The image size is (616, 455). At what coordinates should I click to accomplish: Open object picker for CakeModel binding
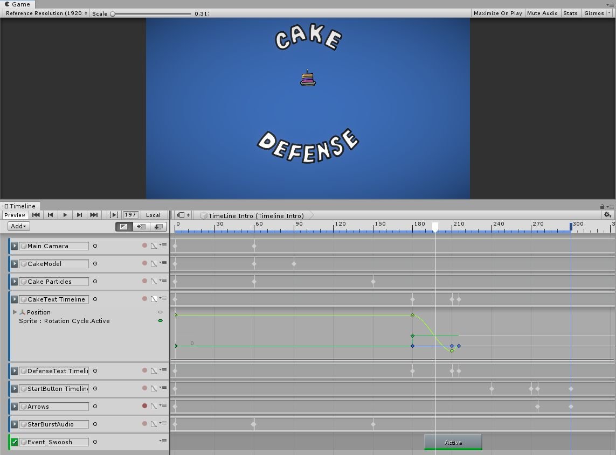[95, 263]
